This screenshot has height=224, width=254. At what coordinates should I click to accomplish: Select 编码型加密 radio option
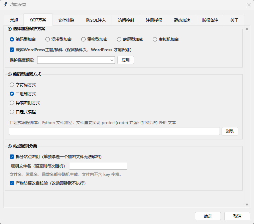(23, 39)
